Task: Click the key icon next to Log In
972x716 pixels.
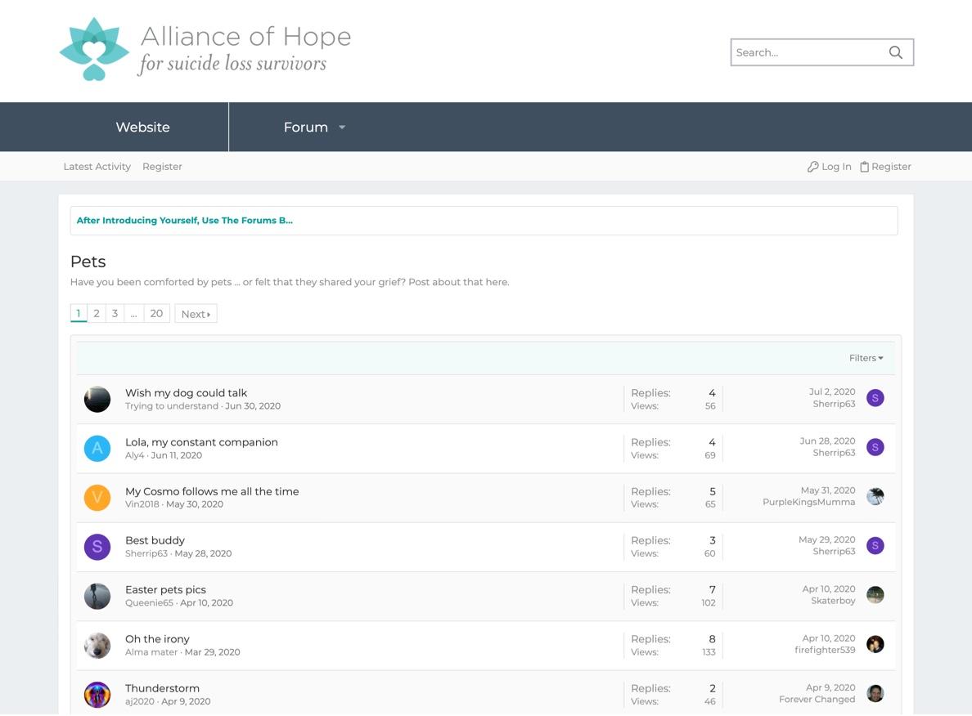Action: coord(811,166)
